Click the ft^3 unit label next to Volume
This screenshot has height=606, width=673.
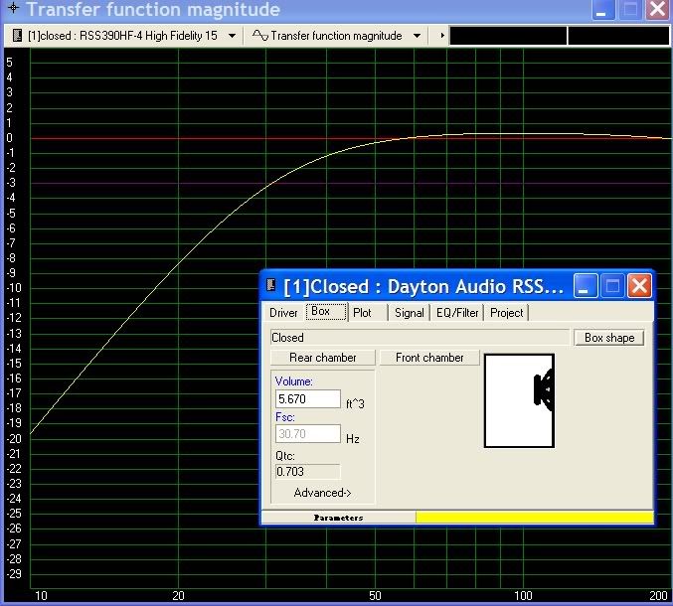pos(355,403)
